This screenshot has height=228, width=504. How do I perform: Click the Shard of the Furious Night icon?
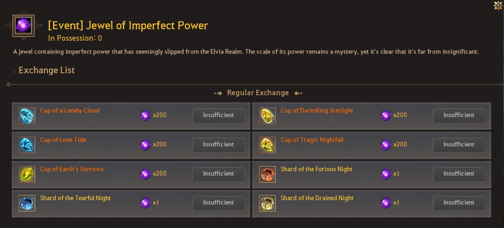click(267, 174)
